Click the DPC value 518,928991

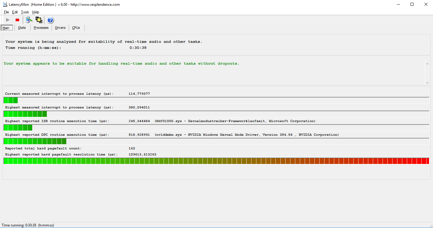139,135
